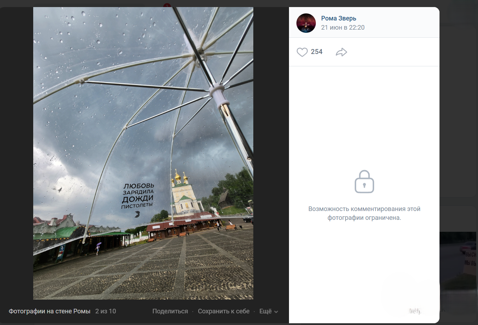Click the ЛЮБОВЬ ЗАРЯДИЛА ДОЖДИ ПИСТОЛЕТЫ caption

138,195
